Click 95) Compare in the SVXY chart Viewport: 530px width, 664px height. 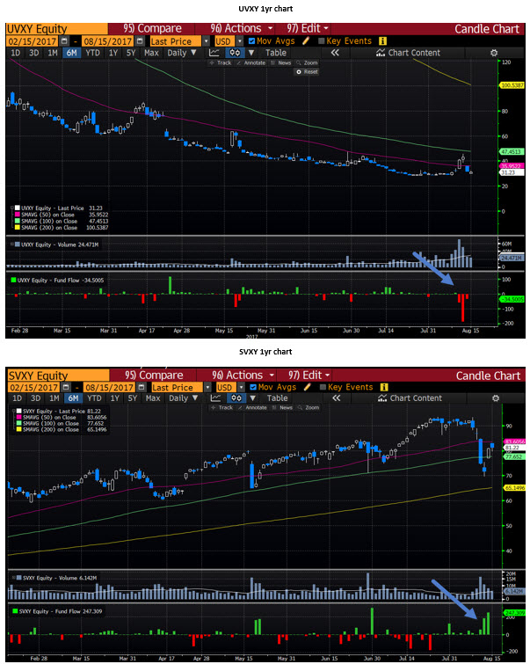(154, 375)
